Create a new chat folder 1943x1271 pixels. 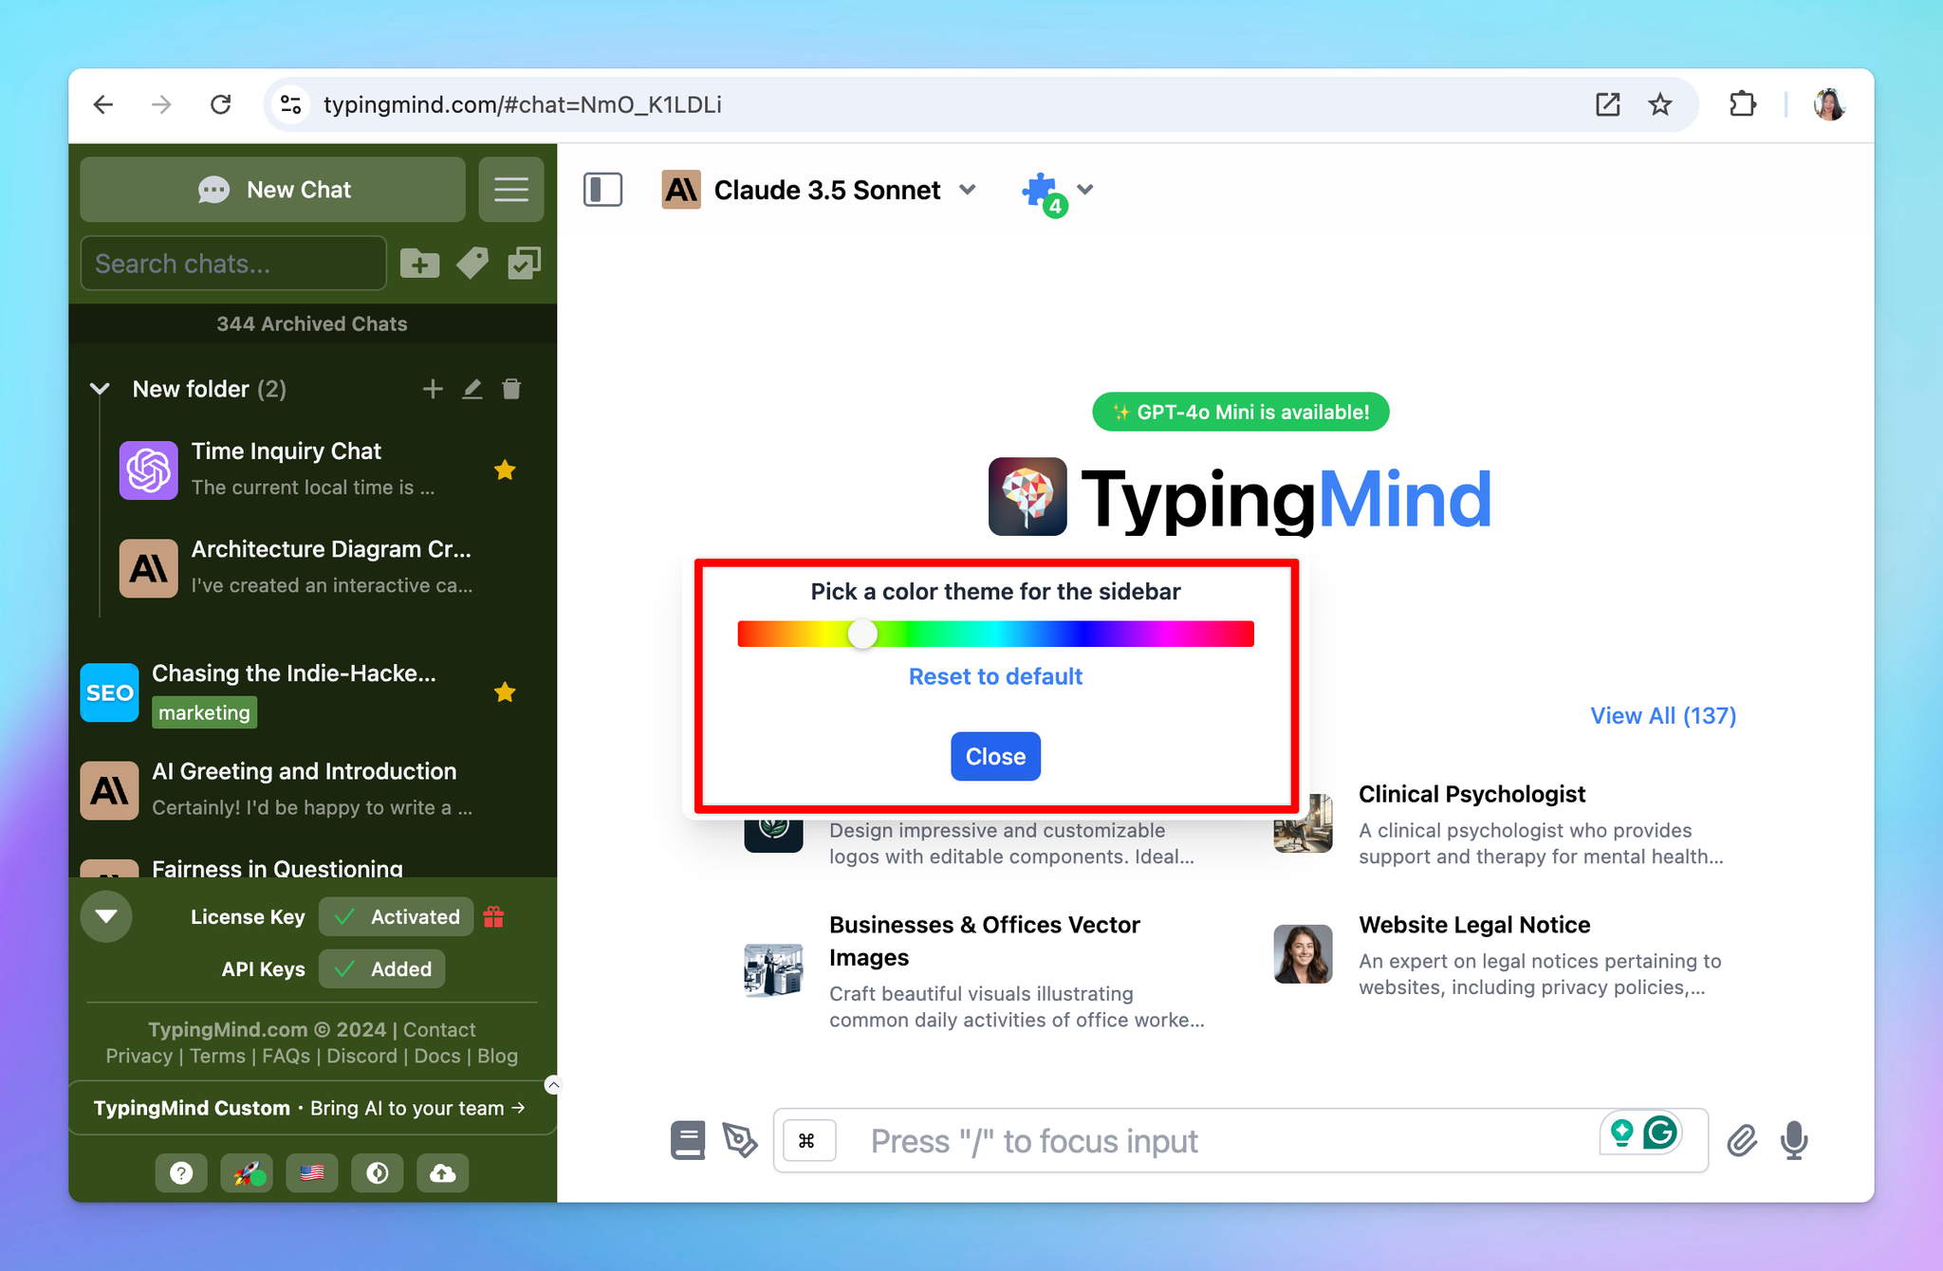419,264
